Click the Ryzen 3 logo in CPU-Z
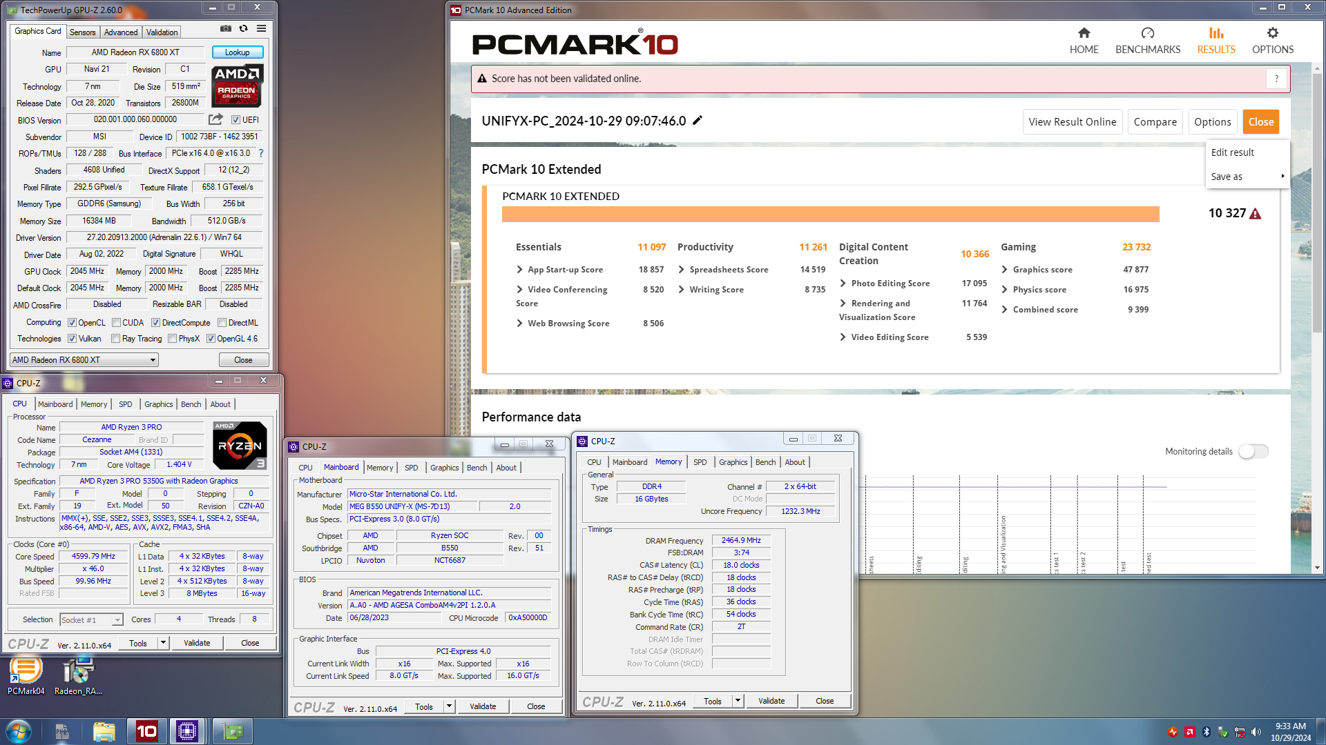Viewport: 1326px width, 745px height. (240, 445)
